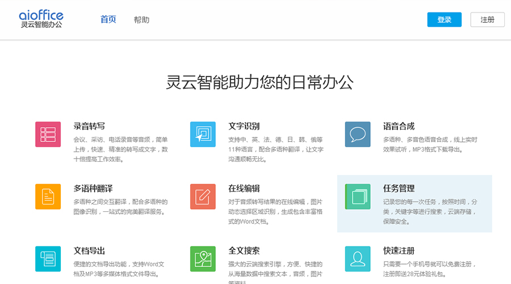Click the teal 文档导出 document icon
511x284 pixels.
(48, 258)
